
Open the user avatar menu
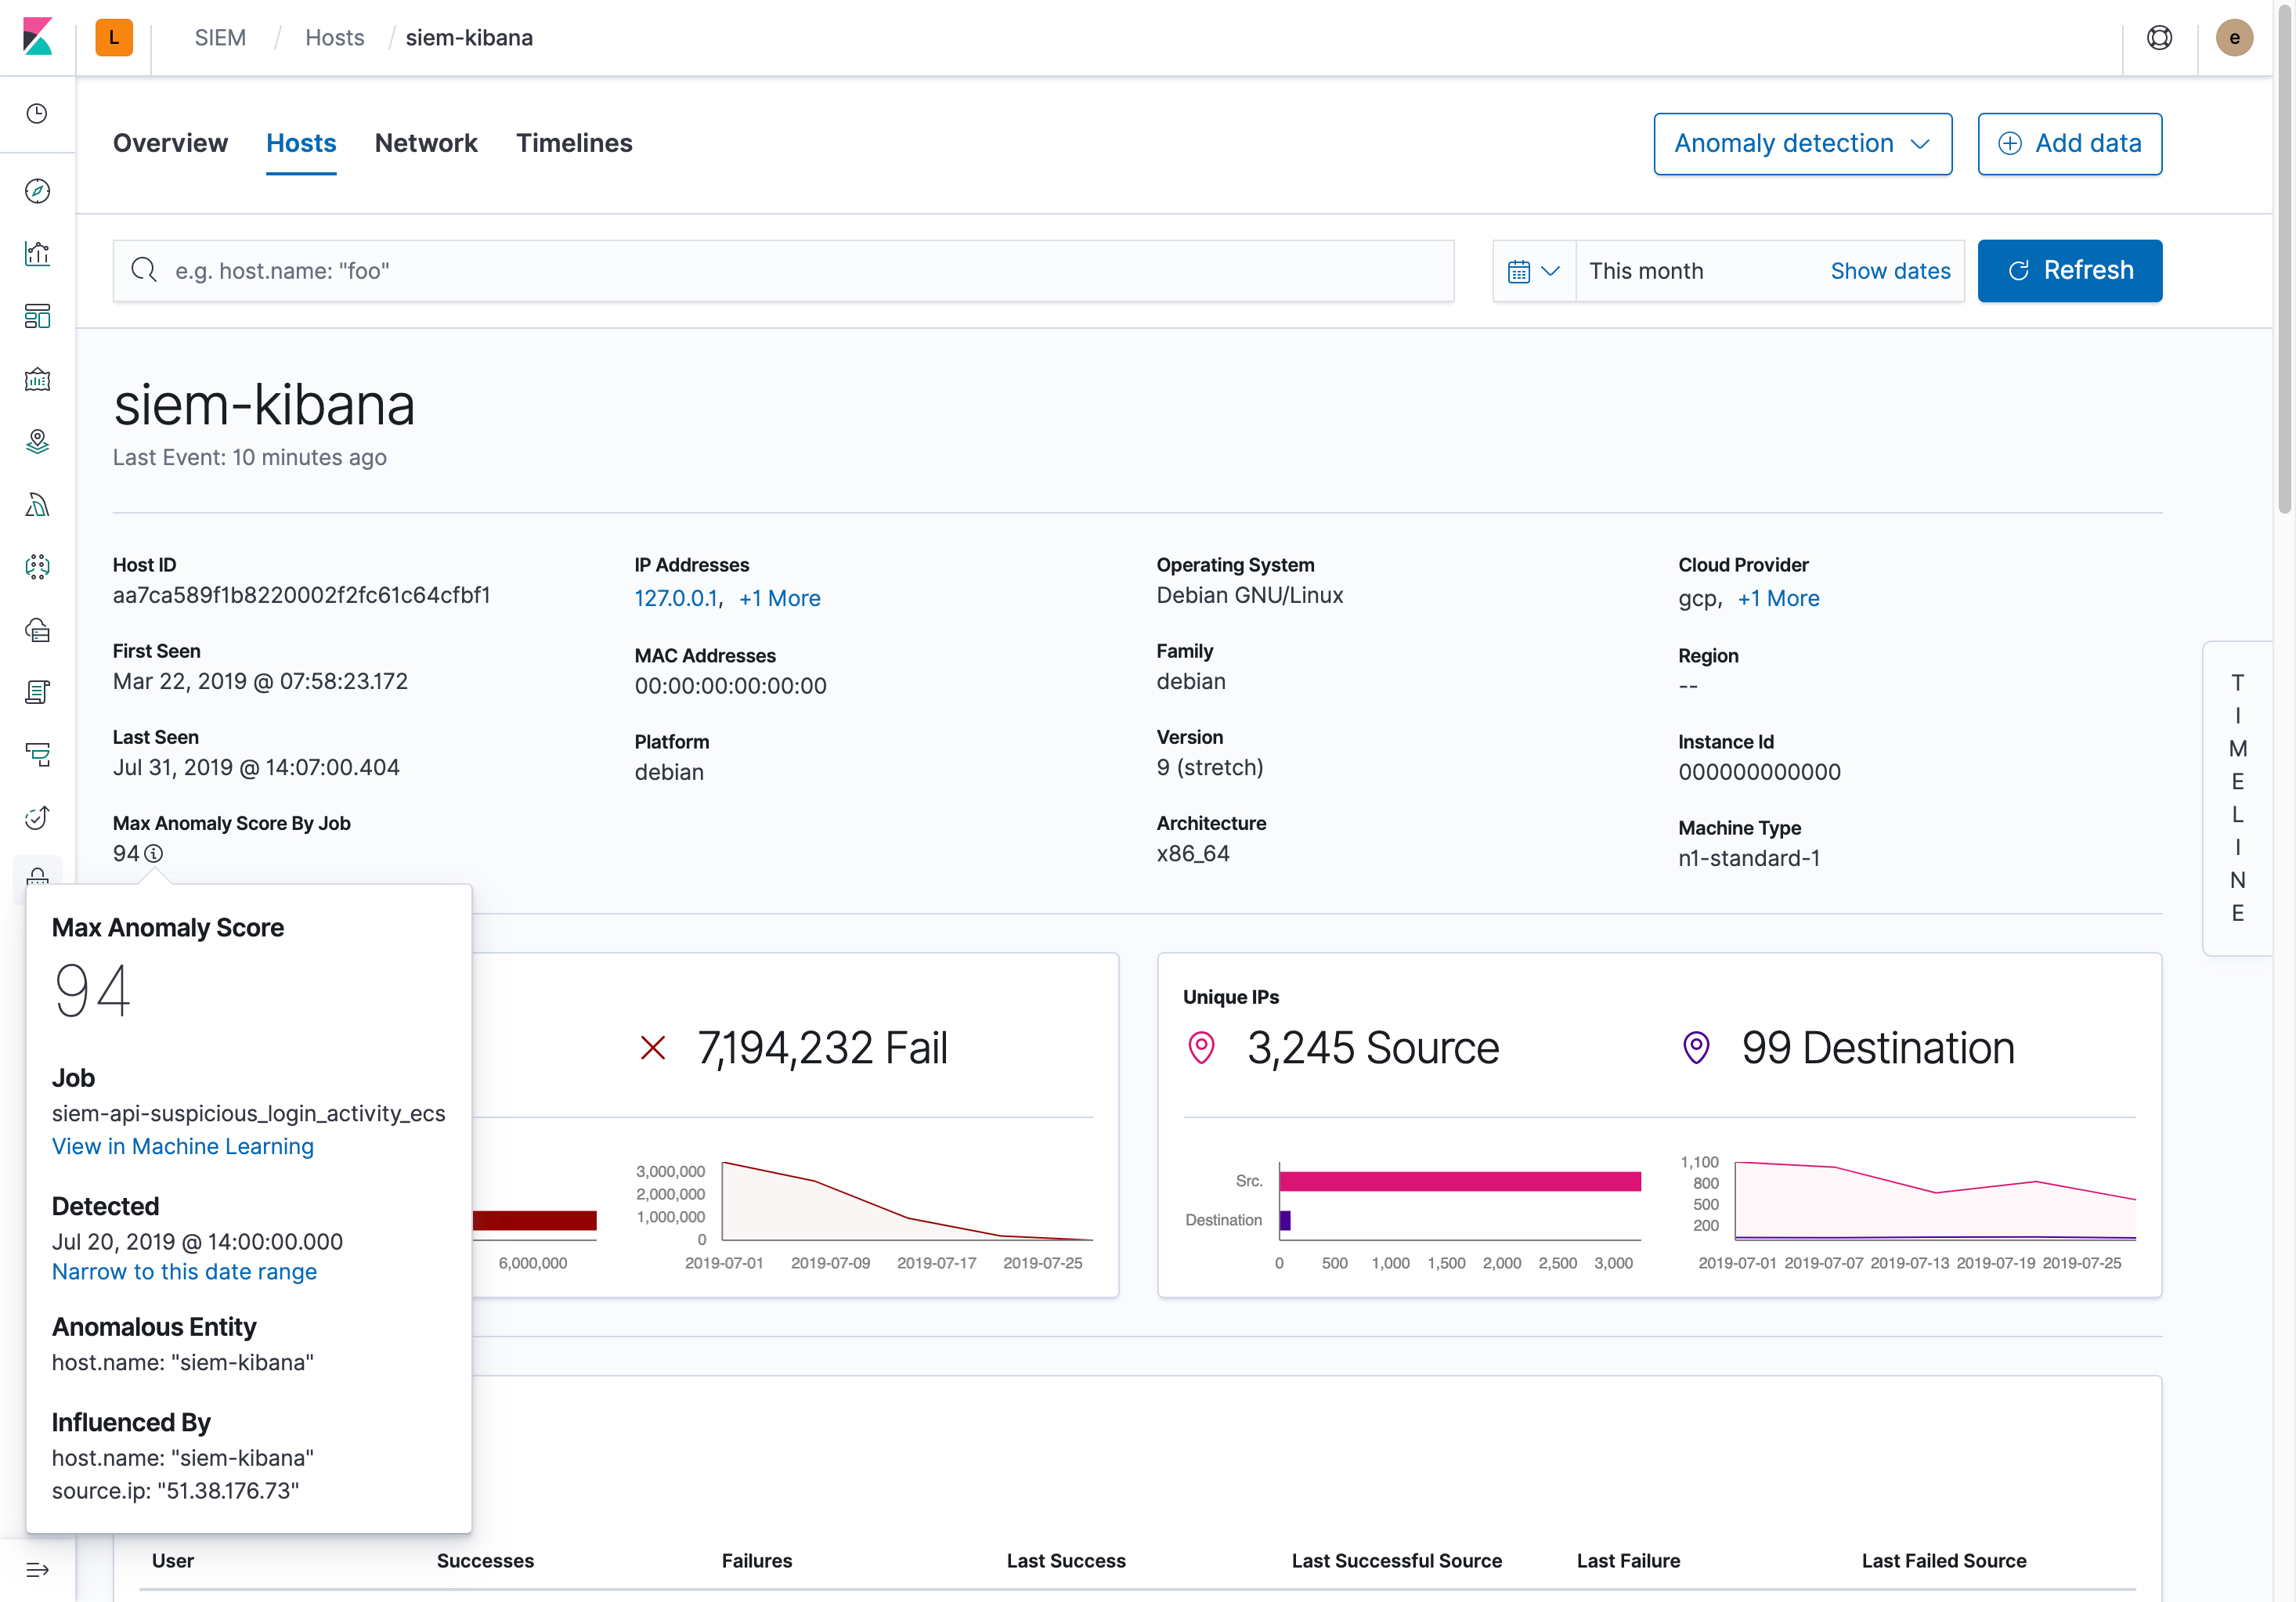point(2233,38)
